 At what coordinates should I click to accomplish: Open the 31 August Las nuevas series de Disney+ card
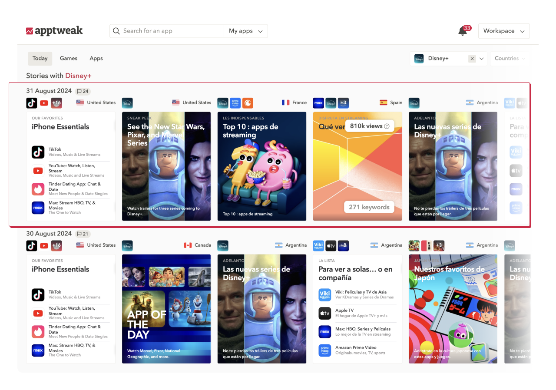click(x=453, y=166)
